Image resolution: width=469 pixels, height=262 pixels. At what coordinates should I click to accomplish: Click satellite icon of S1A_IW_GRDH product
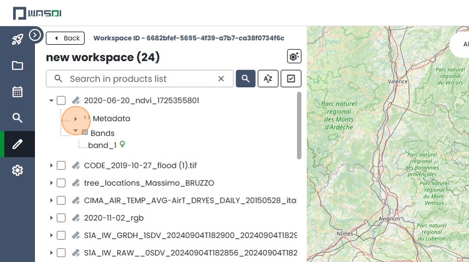(x=76, y=235)
